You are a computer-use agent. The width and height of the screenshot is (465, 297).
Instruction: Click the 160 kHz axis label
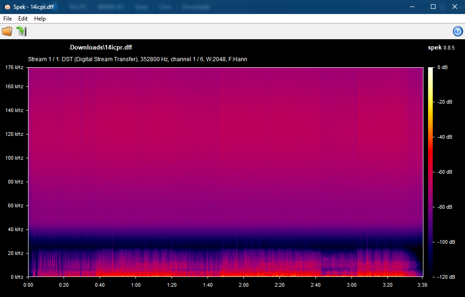14,86
